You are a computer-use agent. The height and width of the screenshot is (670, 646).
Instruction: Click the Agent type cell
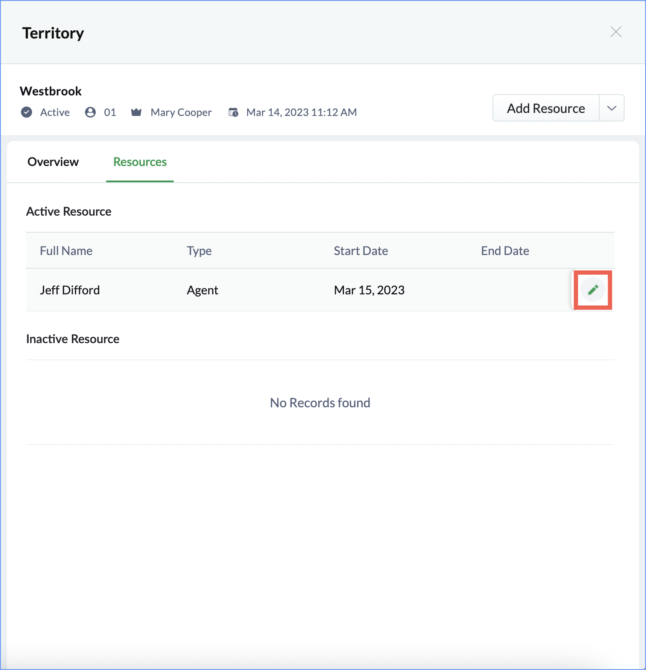tap(202, 290)
